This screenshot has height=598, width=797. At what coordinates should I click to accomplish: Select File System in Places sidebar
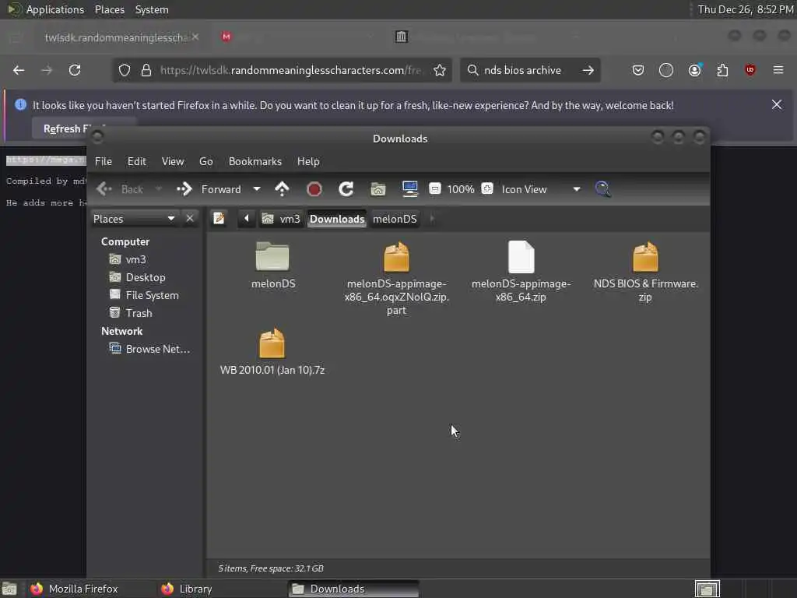coord(144,295)
